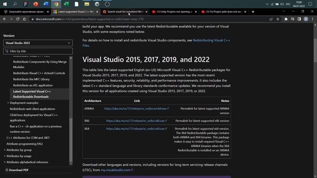Download the X86 vc_redist link
The width and height of the screenshot is (317, 178).
[x=137, y=121]
